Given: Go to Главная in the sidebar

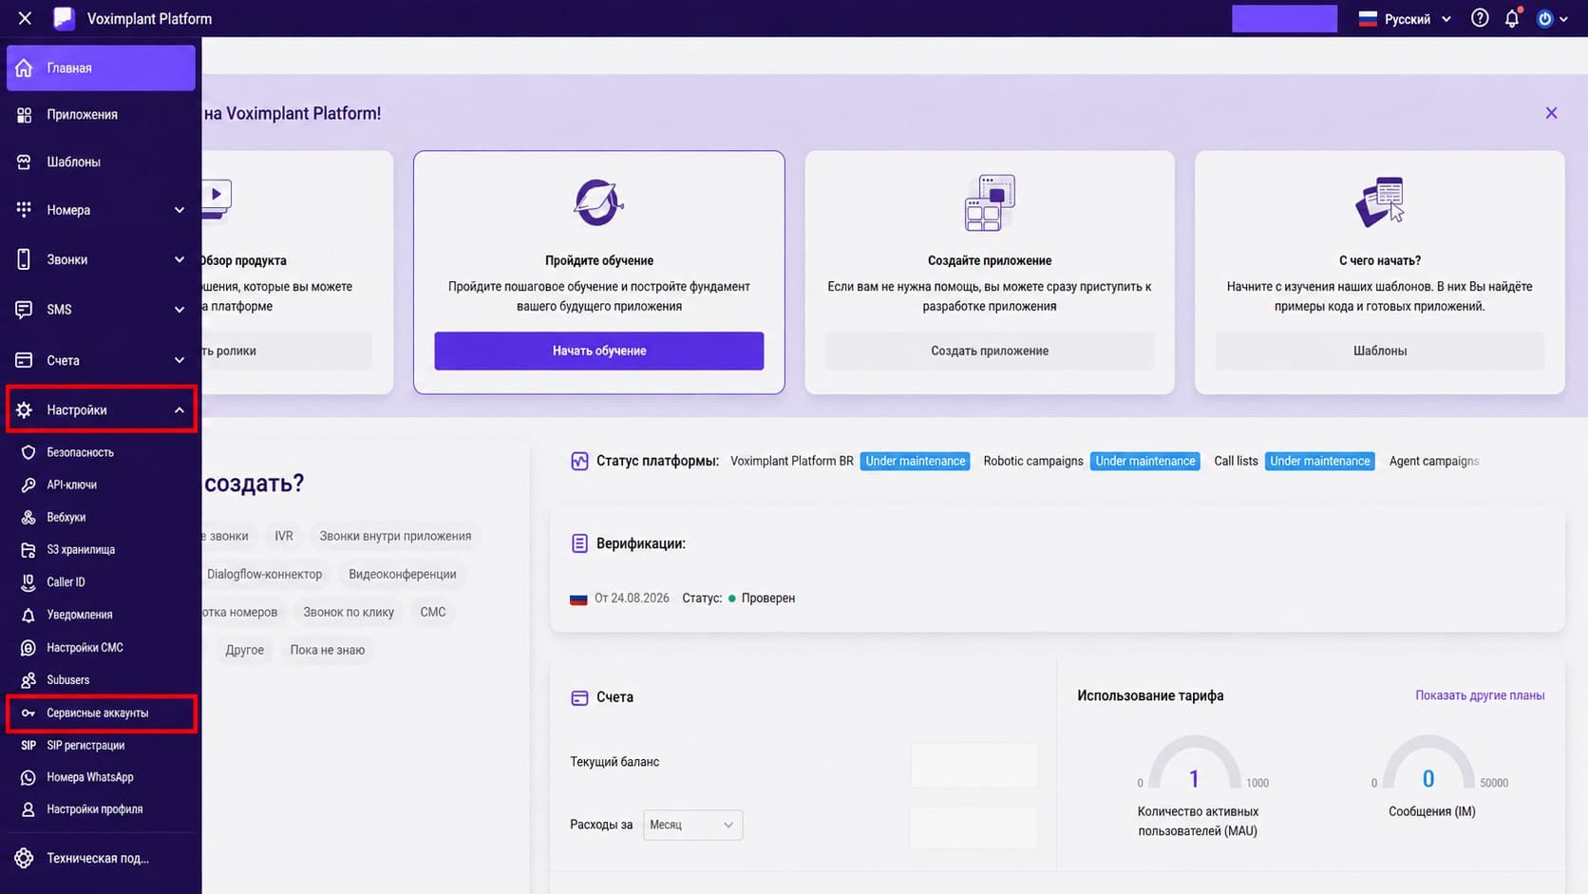Looking at the screenshot, I should [x=101, y=68].
